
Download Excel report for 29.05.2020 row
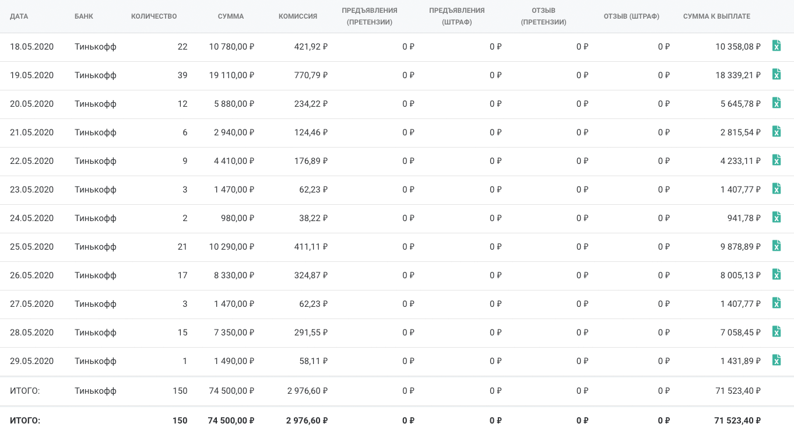pos(777,360)
